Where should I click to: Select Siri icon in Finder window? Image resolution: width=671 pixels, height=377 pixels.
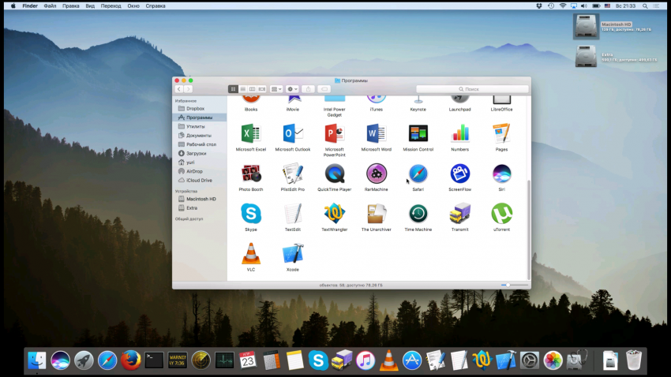pyautogui.click(x=501, y=174)
